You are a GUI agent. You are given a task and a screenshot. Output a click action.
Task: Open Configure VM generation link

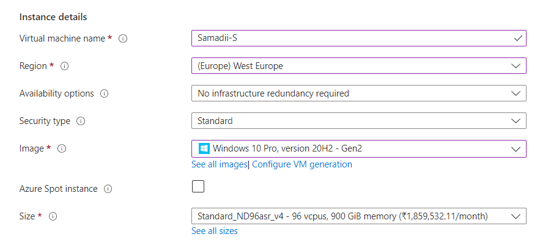(302, 164)
